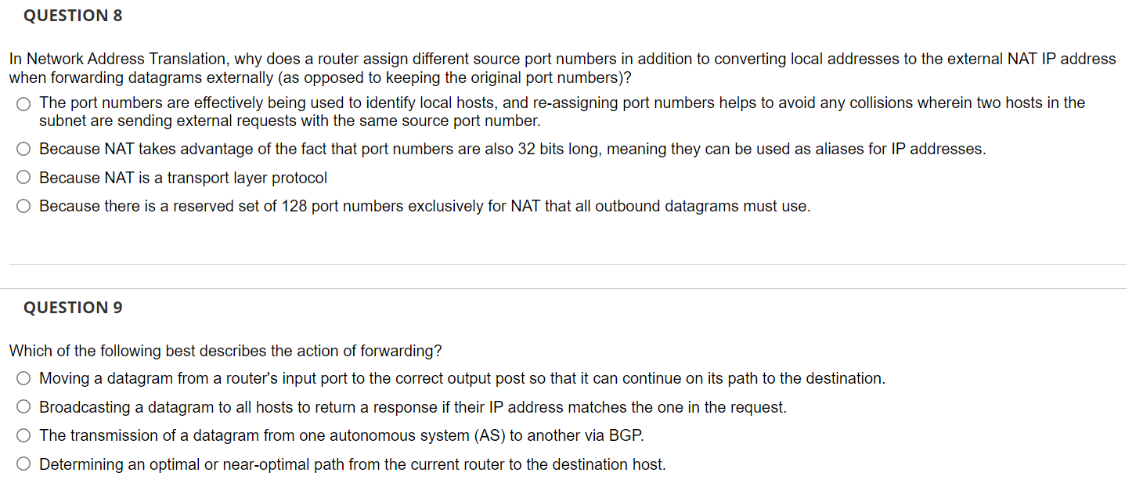The image size is (1143, 498).
Task: Select radio button for 'avoid any collisions' answer
Action: [24, 104]
